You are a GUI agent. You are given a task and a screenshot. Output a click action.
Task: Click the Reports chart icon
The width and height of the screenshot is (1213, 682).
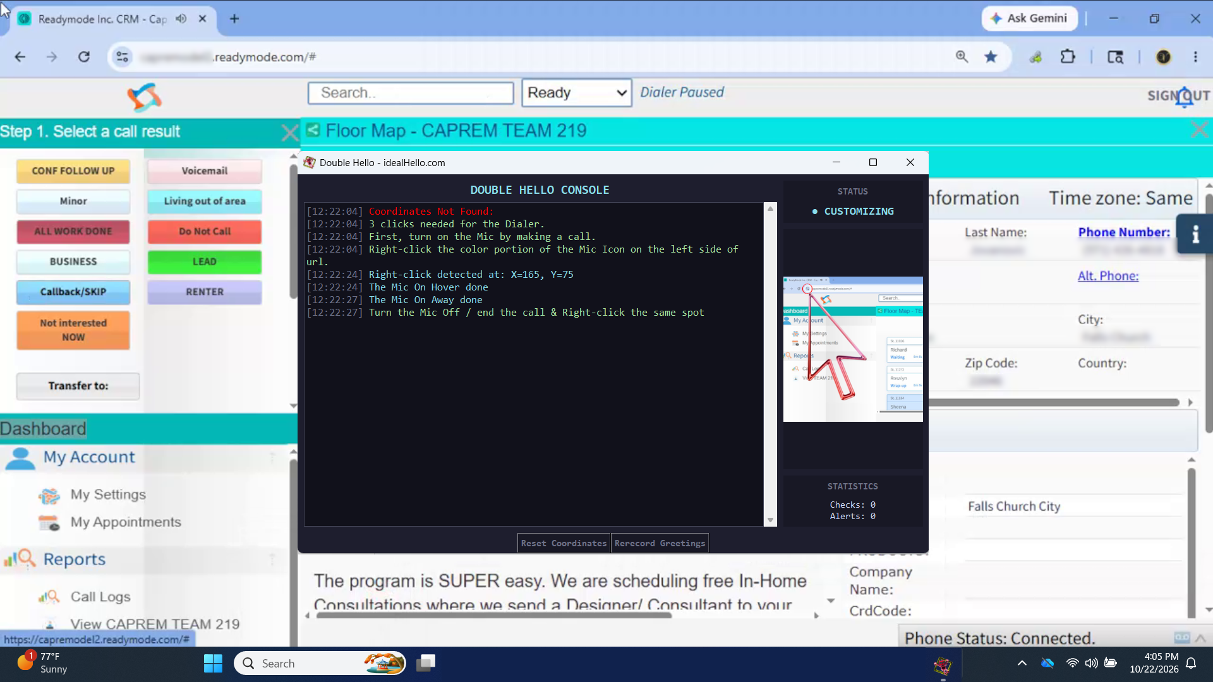(x=20, y=559)
